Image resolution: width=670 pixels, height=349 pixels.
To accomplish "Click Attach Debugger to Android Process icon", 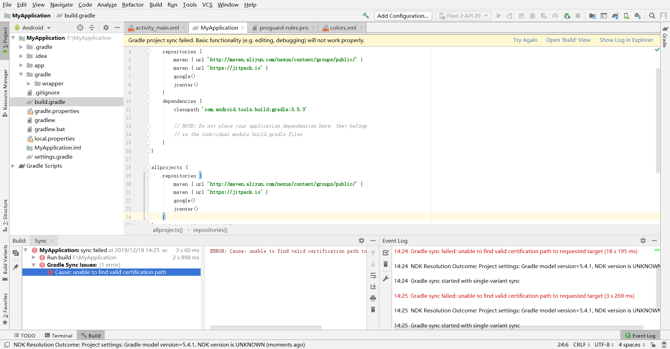I will (x=567, y=16).
